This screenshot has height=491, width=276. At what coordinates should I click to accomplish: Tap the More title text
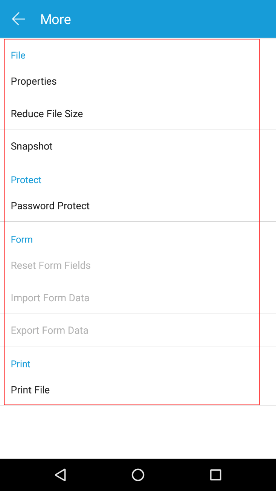pyautogui.click(x=55, y=19)
